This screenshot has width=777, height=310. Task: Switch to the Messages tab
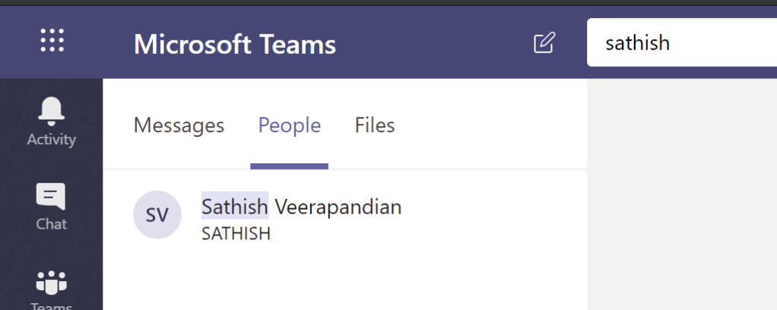click(179, 125)
